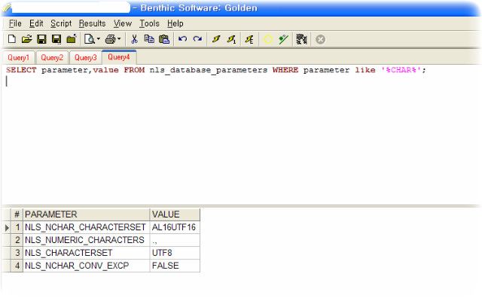Image resolution: width=482 pixels, height=301 pixels.
Task: Click the green checkmark commit icon
Action: point(283,39)
